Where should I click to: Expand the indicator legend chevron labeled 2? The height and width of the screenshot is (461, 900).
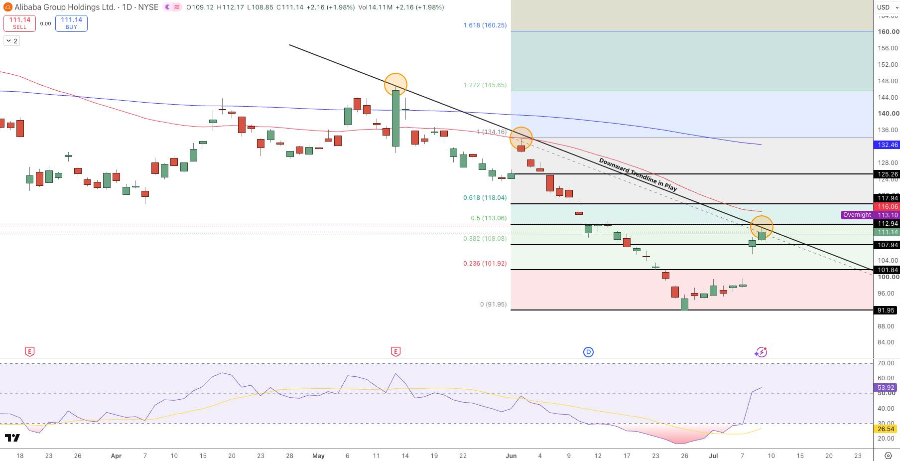12,41
